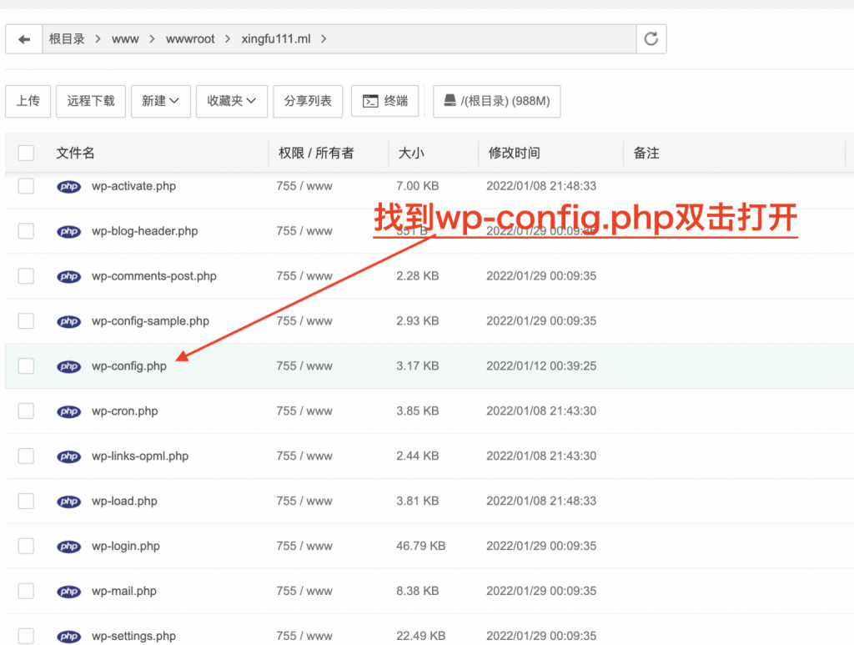This screenshot has height=645, width=854.
Task: Check the select-all checkbox in the header
Action: point(26,153)
